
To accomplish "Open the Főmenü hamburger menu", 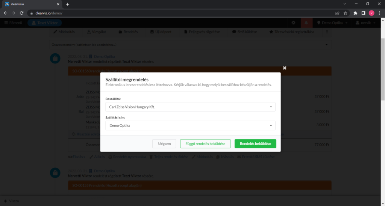I will click(13, 23).
